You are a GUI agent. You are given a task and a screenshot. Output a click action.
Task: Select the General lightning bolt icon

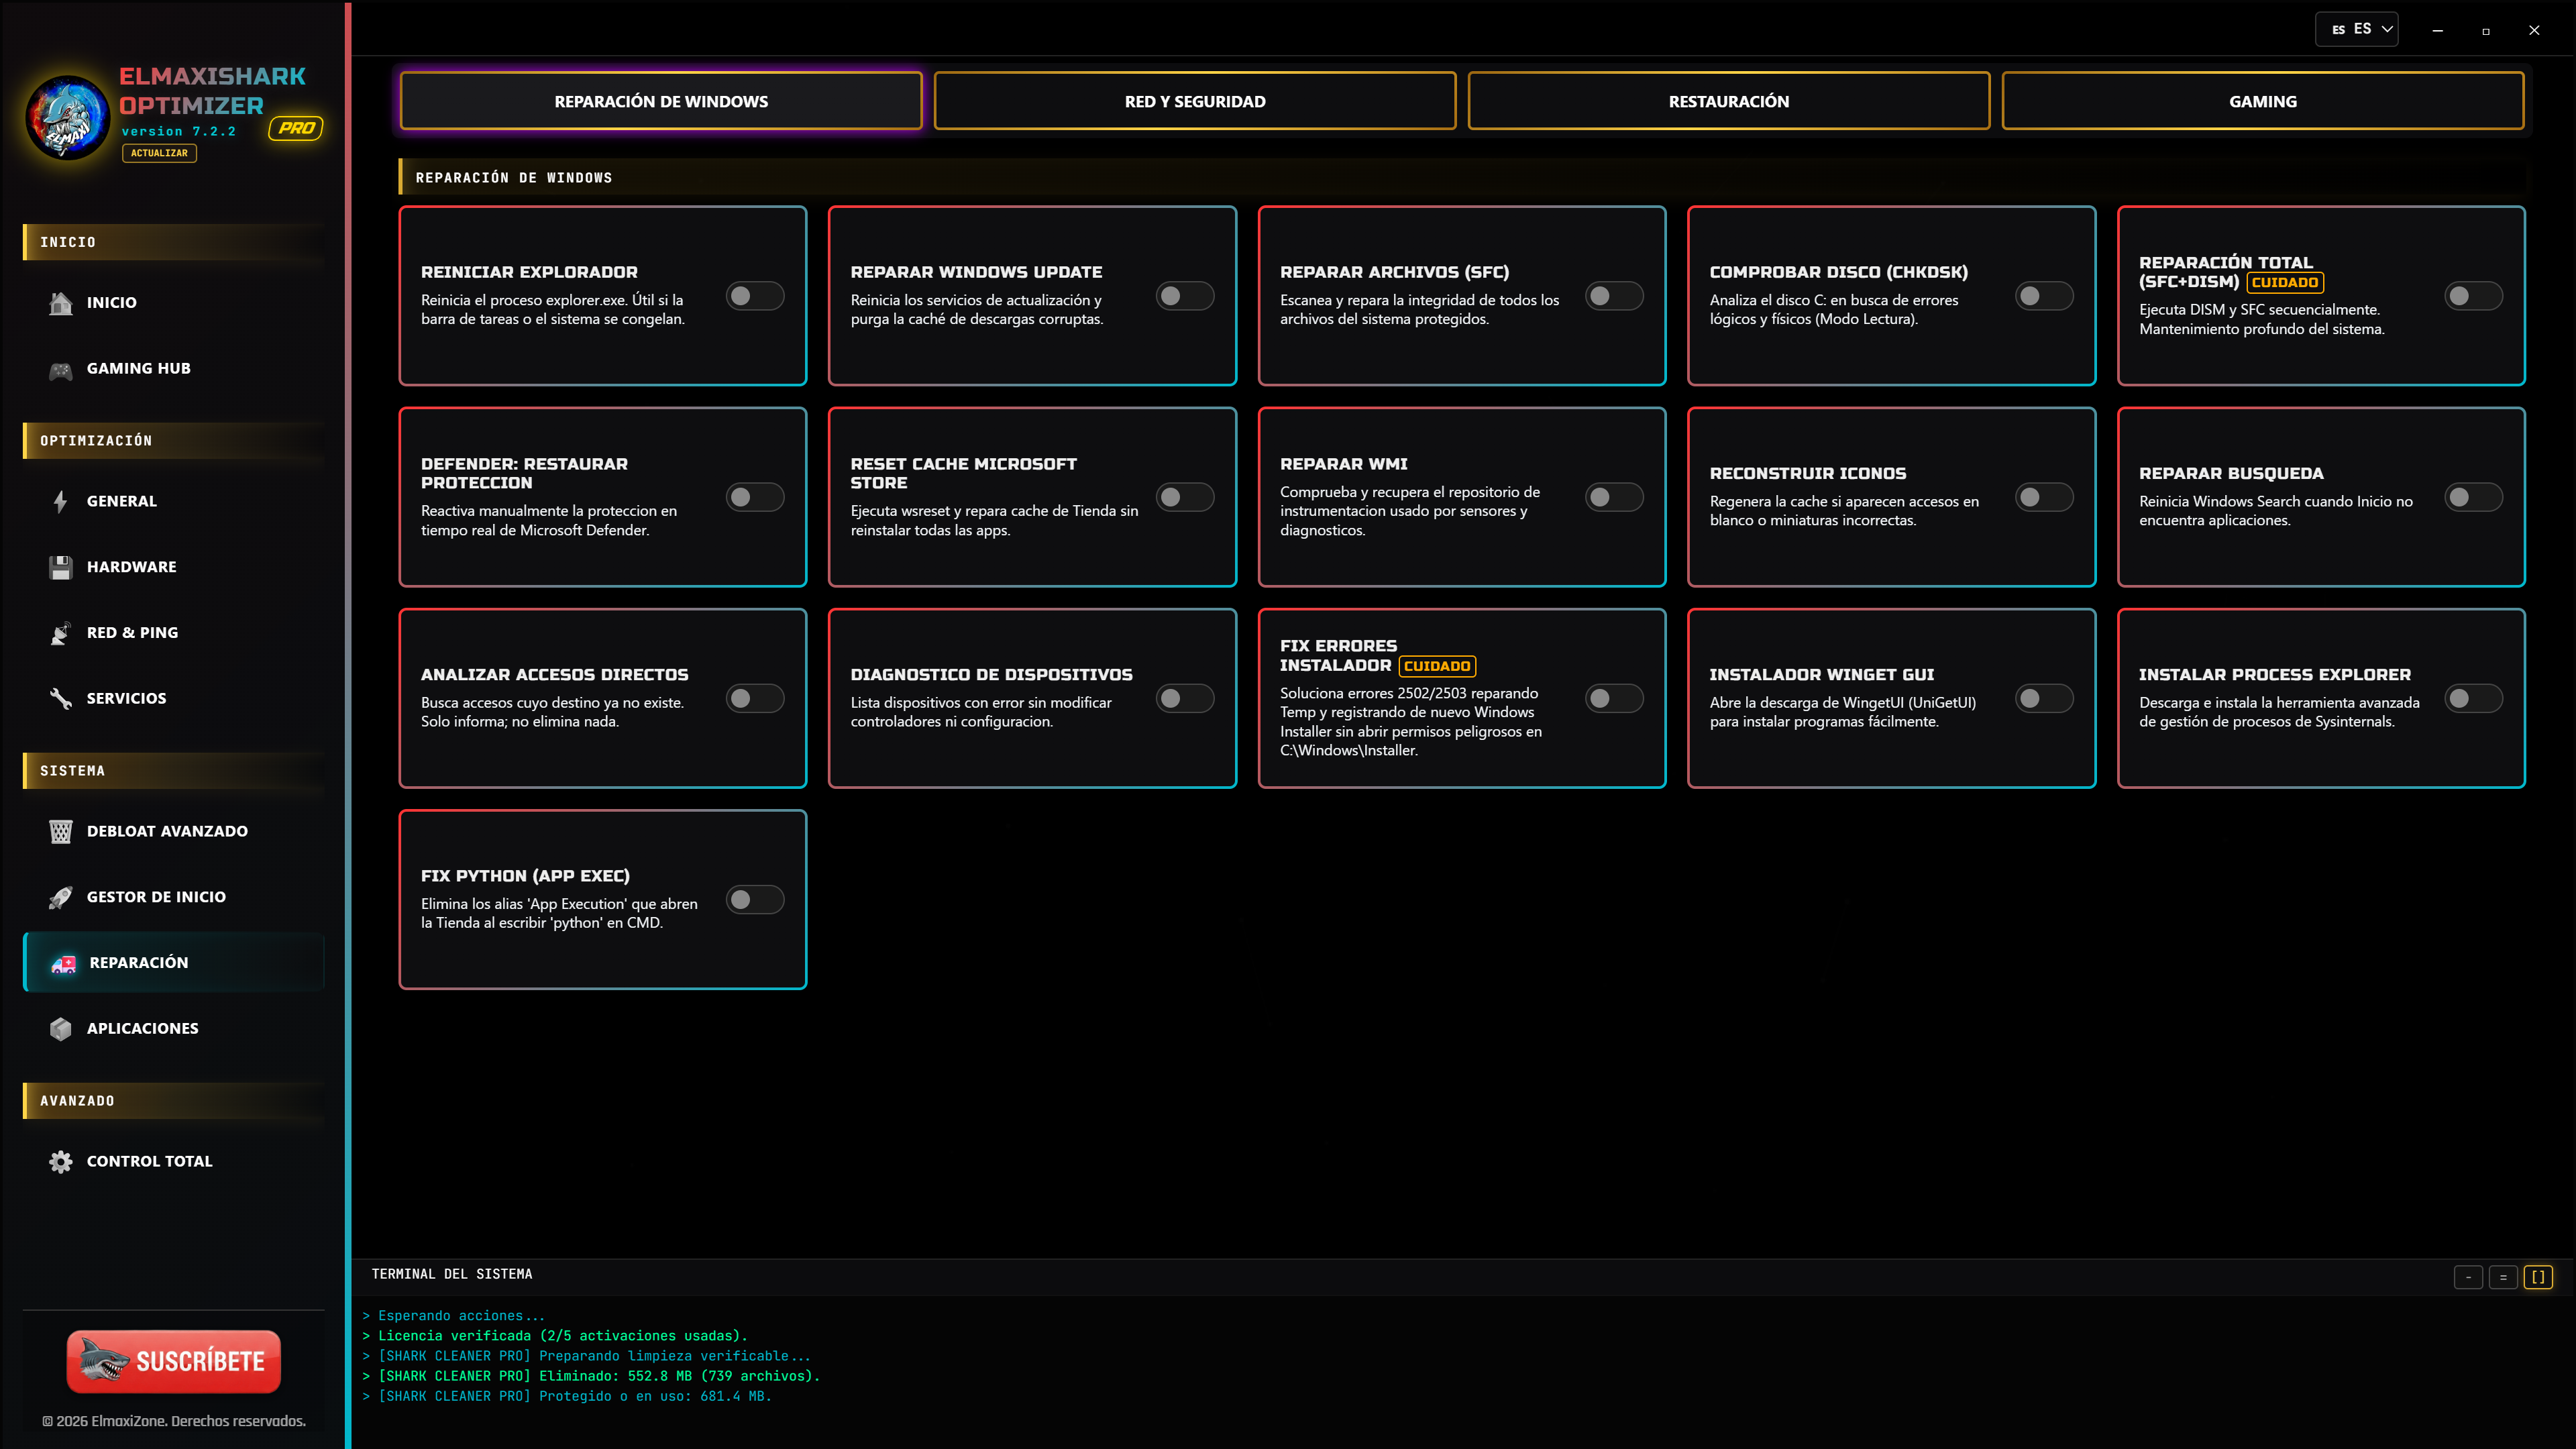click(61, 502)
